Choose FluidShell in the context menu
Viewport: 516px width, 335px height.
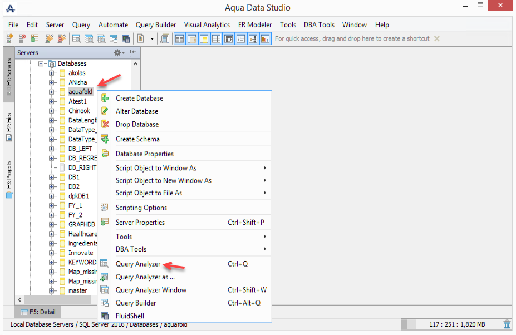(185, 316)
